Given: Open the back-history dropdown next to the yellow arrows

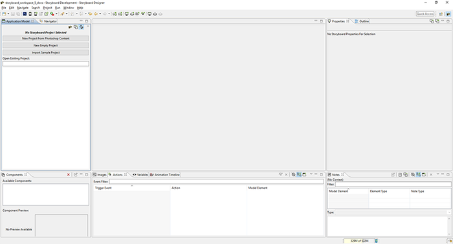Looking at the screenshot, I should tap(100, 14).
